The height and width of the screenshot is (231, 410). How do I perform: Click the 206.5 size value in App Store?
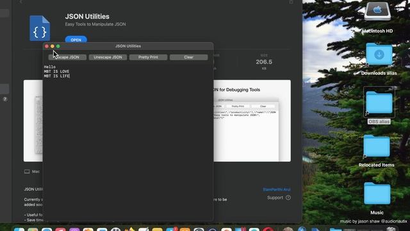[264, 62]
